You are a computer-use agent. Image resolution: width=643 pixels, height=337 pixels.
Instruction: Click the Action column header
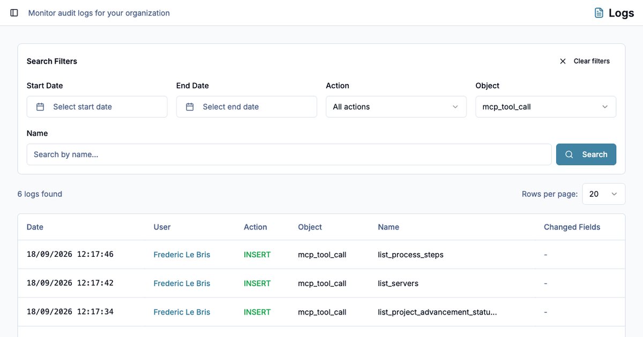(255, 227)
